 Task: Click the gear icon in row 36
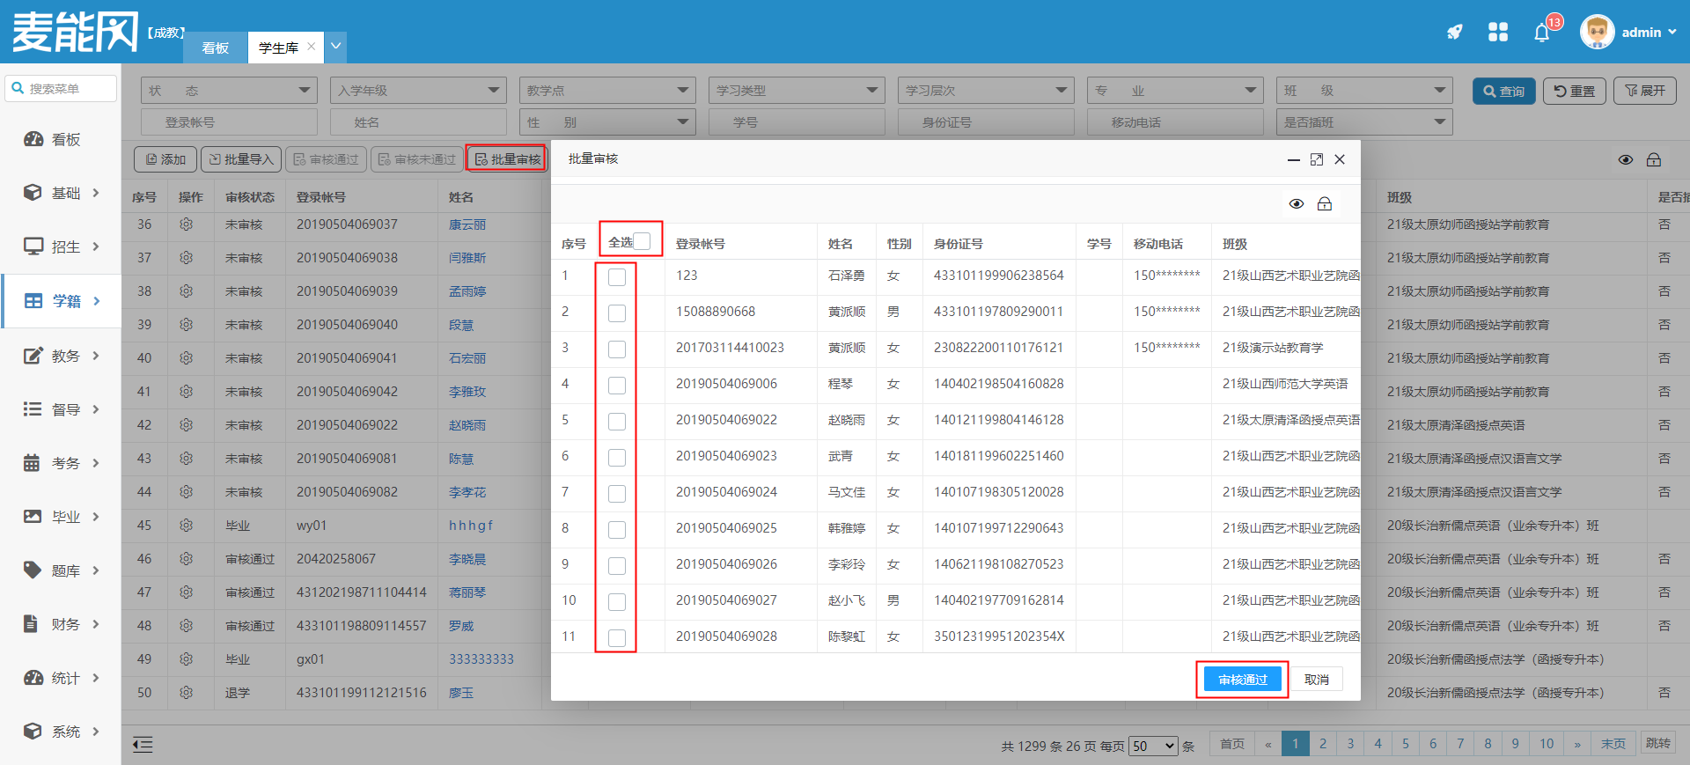(x=186, y=224)
